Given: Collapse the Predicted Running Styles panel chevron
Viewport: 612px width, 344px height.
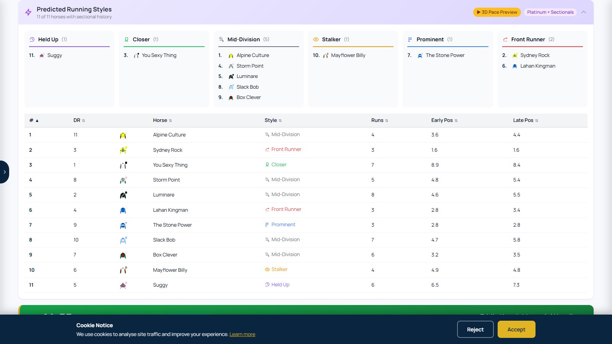Looking at the screenshot, I should pyautogui.click(x=584, y=12).
